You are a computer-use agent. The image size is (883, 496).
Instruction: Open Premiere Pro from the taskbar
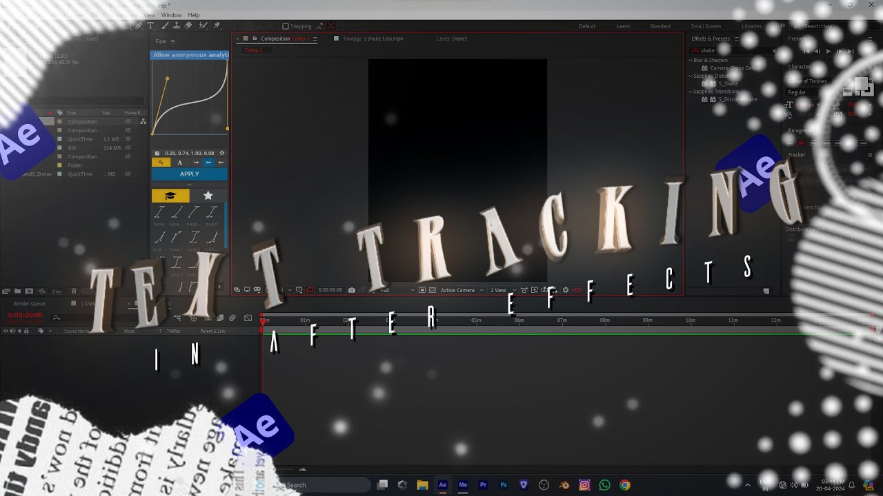[483, 485]
